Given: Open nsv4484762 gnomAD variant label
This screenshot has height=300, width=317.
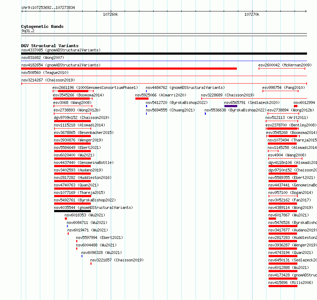Looking at the screenshot, I should [185, 87].
